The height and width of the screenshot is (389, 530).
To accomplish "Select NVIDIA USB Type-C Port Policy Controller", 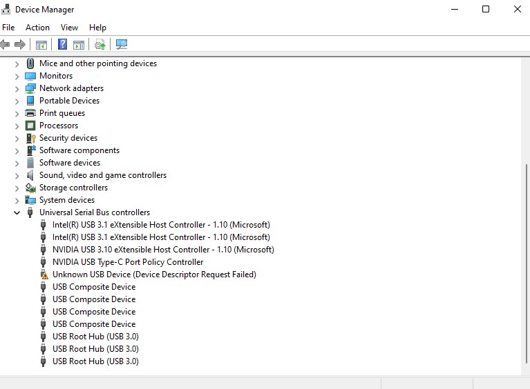I will 128,262.
